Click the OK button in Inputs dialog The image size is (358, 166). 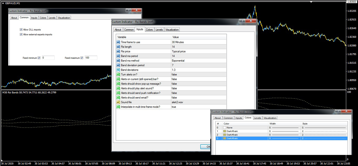click(x=206, y=147)
